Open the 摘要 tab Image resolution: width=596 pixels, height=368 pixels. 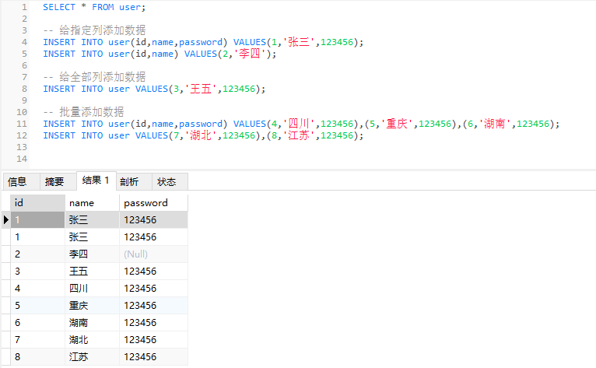pyautogui.click(x=58, y=182)
